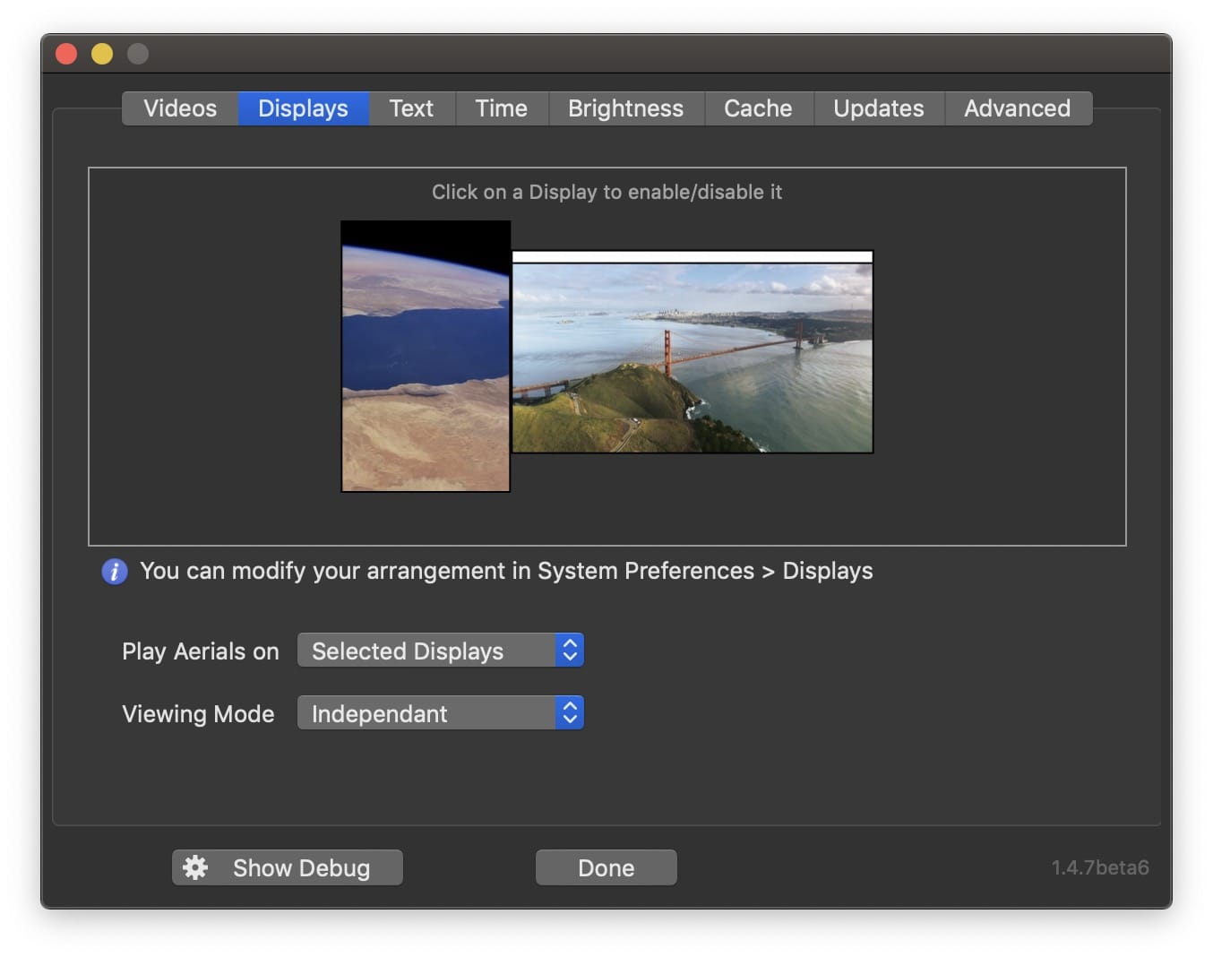Click the Show Debug button
This screenshot has height=957, width=1213.
pos(288,867)
